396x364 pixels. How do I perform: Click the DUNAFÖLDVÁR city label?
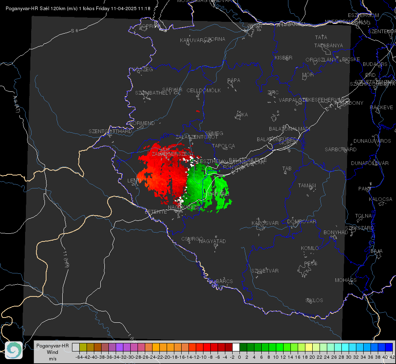coord(370,163)
